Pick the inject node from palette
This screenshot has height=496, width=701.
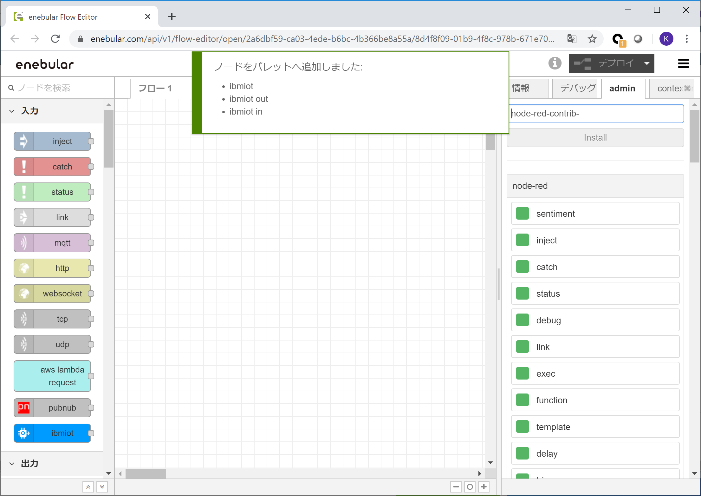53,141
